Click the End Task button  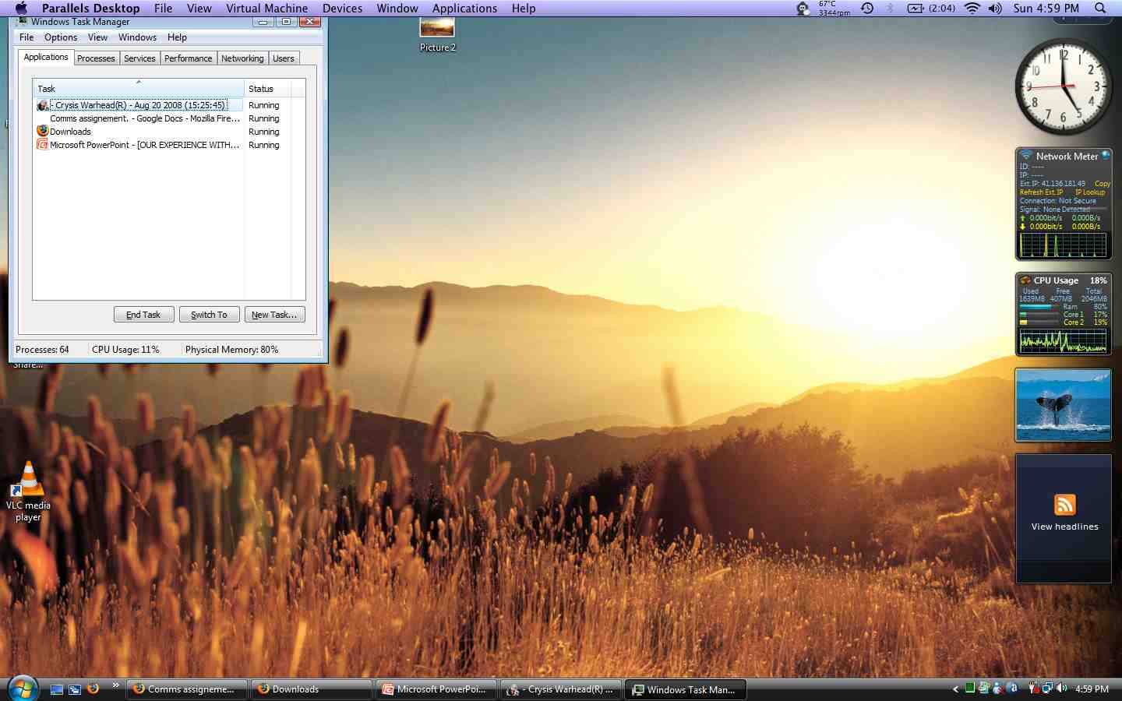coord(143,315)
